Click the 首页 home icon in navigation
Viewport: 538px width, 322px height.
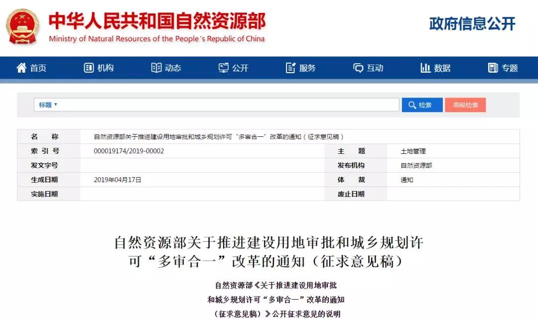pos(21,68)
